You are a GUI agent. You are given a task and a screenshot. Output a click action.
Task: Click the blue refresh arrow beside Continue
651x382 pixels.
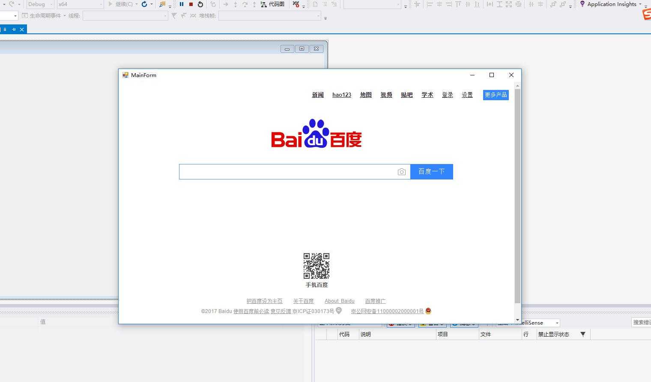144,4
